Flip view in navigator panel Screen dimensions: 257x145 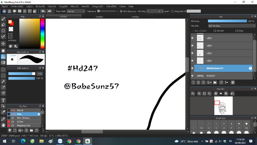pyautogui.click(x=232, y=94)
